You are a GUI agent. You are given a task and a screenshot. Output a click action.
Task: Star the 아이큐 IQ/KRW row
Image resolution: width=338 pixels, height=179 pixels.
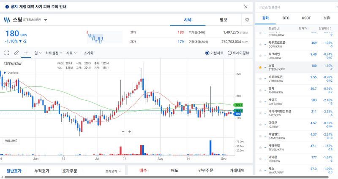tap(260, 125)
